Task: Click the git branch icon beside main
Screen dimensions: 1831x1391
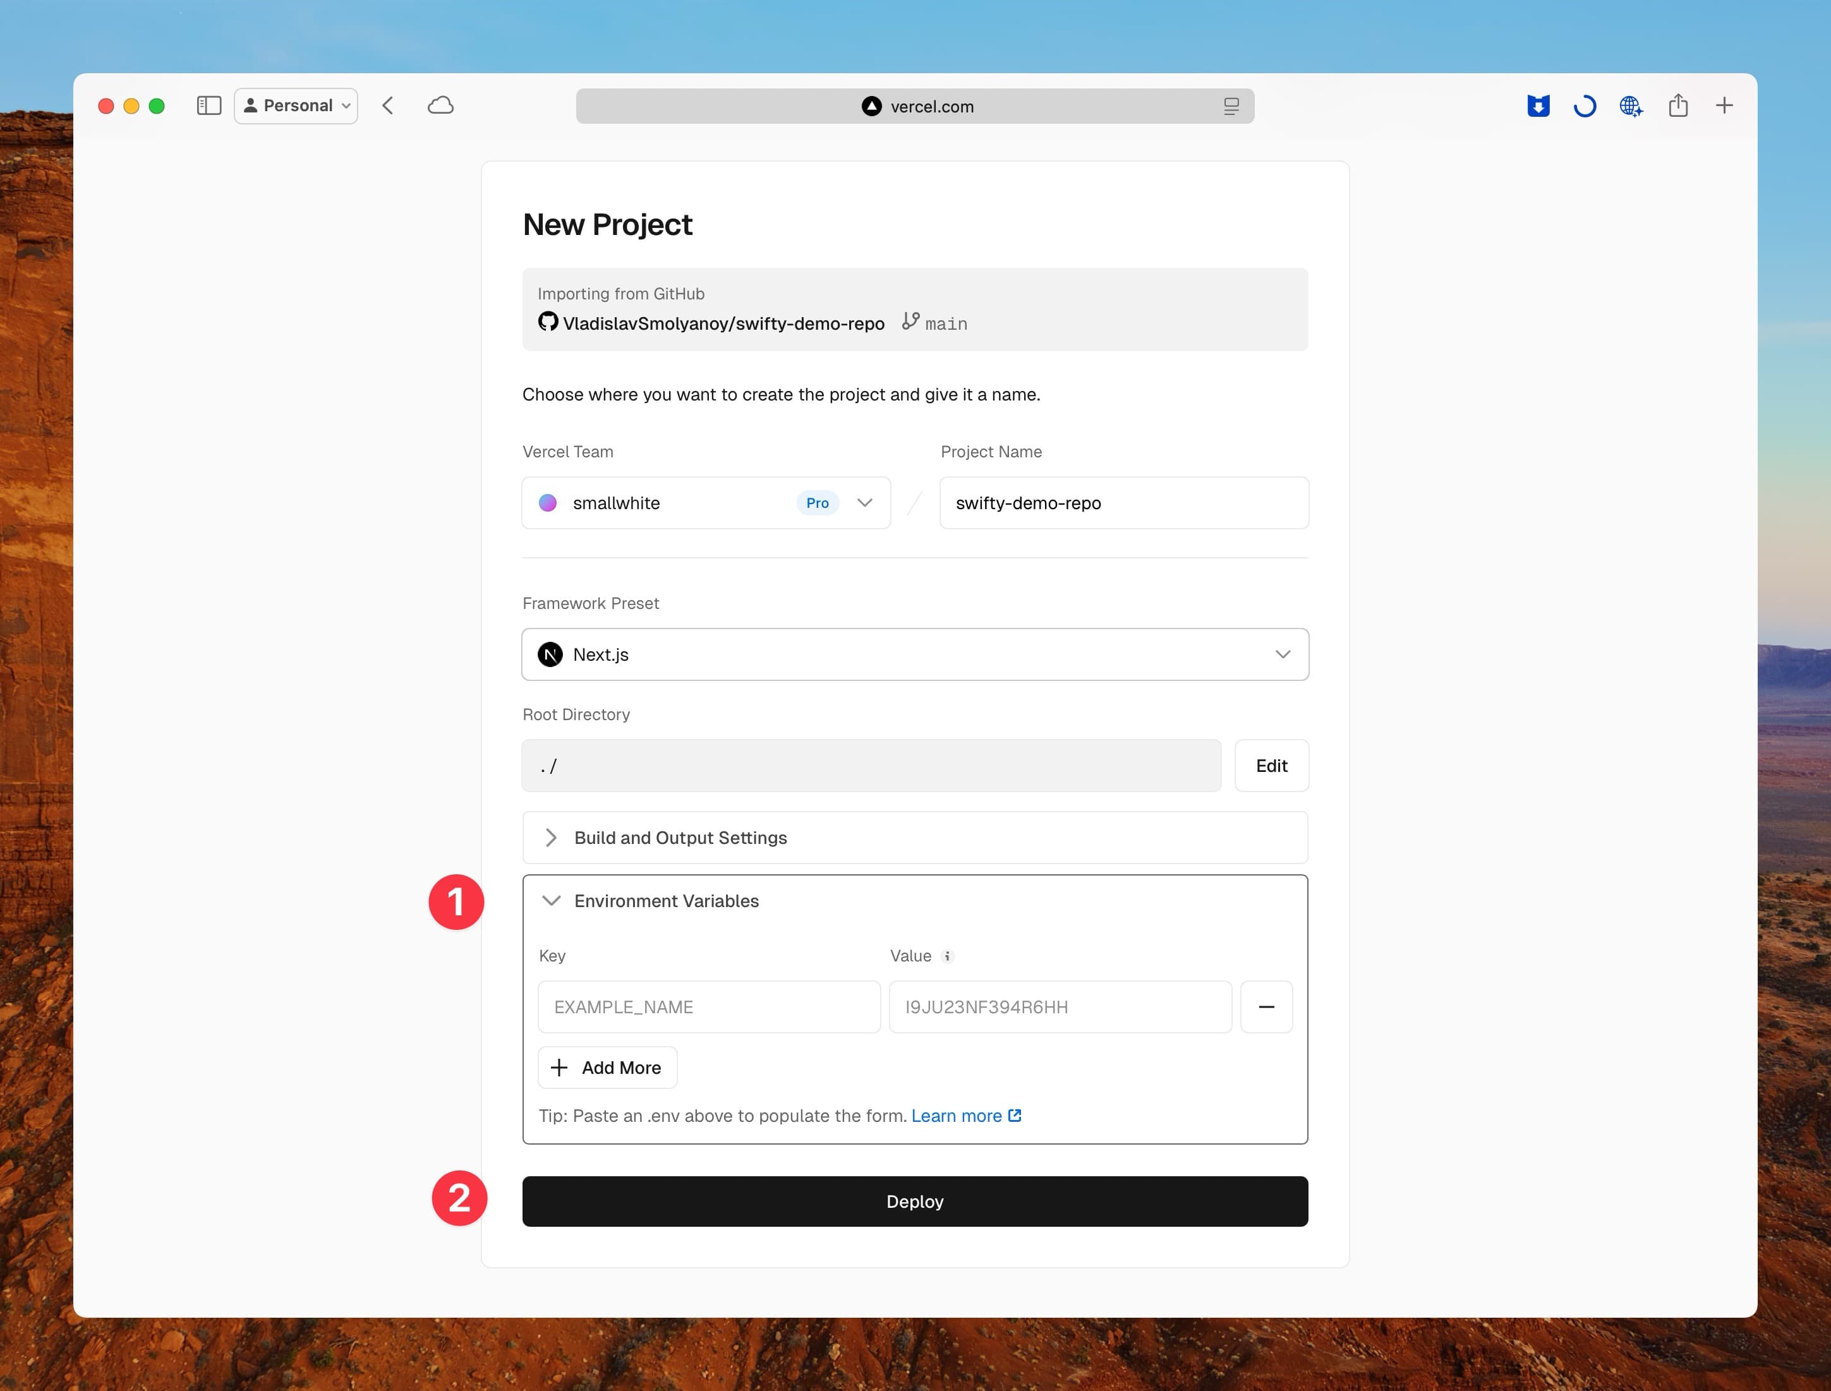Action: tap(910, 322)
